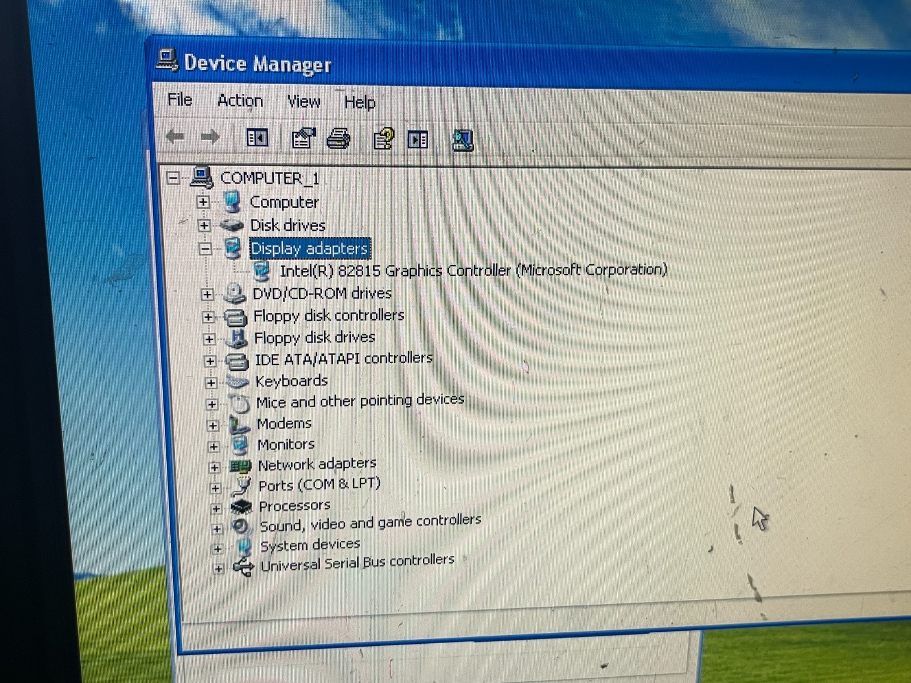The image size is (911, 683).
Task: Click the Computer category icon
Action: tap(232, 201)
